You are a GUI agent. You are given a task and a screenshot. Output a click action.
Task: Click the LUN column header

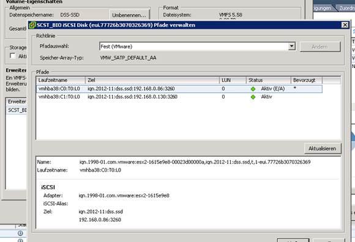233,80
